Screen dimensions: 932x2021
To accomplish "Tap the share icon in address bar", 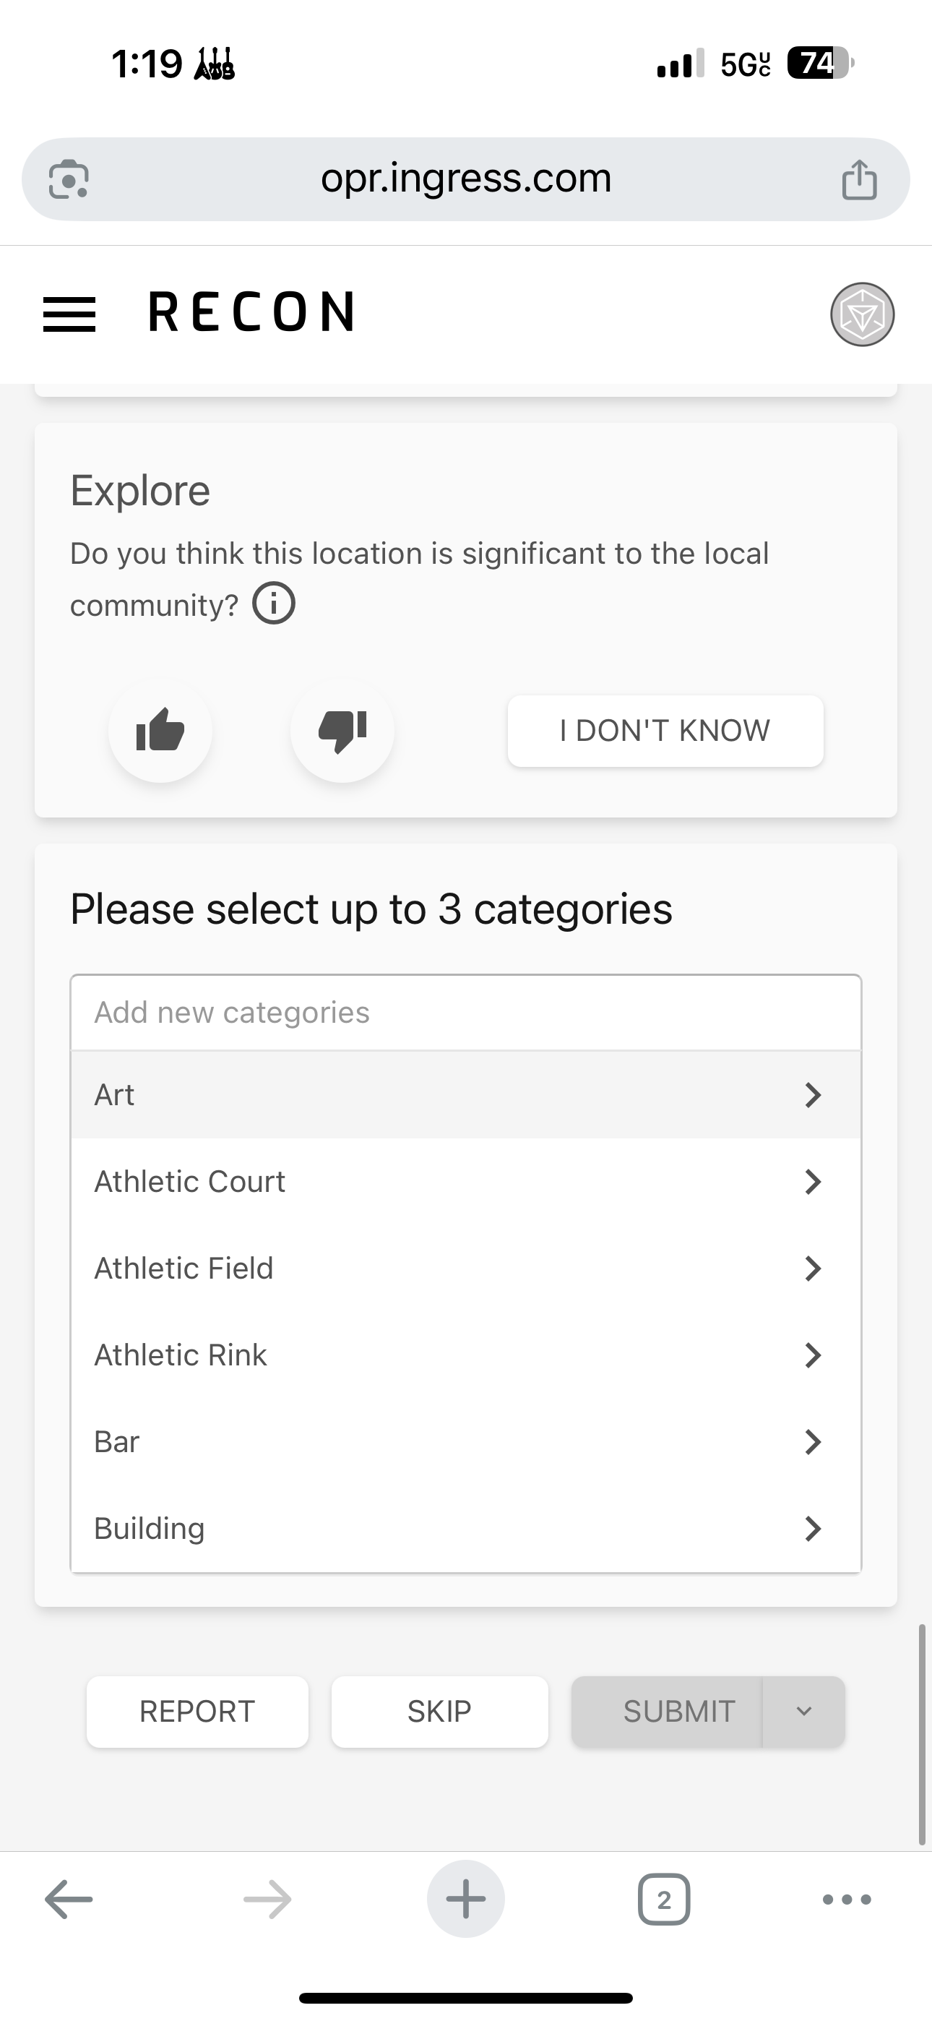I will pos(859,180).
